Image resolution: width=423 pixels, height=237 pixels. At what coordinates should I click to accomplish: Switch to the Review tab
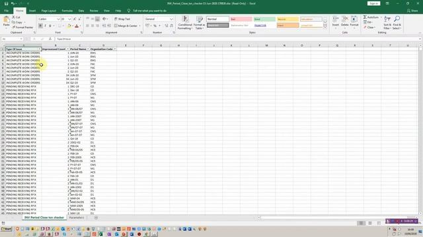point(94,11)
